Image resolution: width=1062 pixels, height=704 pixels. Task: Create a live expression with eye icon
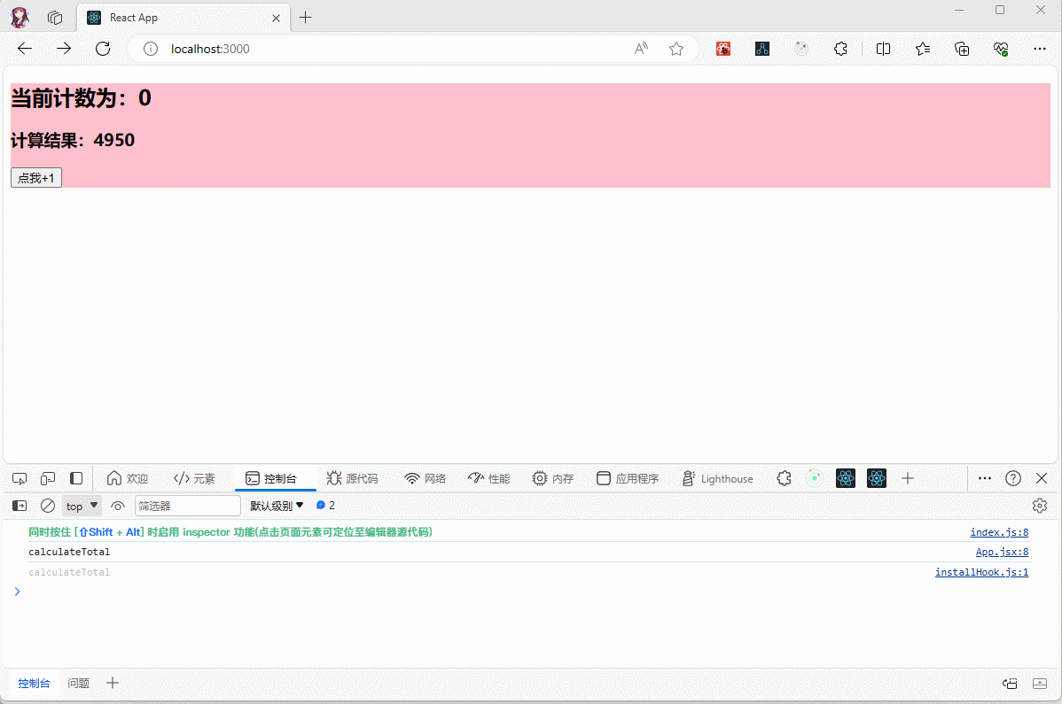pyautogui.click(x=118, y=506)
